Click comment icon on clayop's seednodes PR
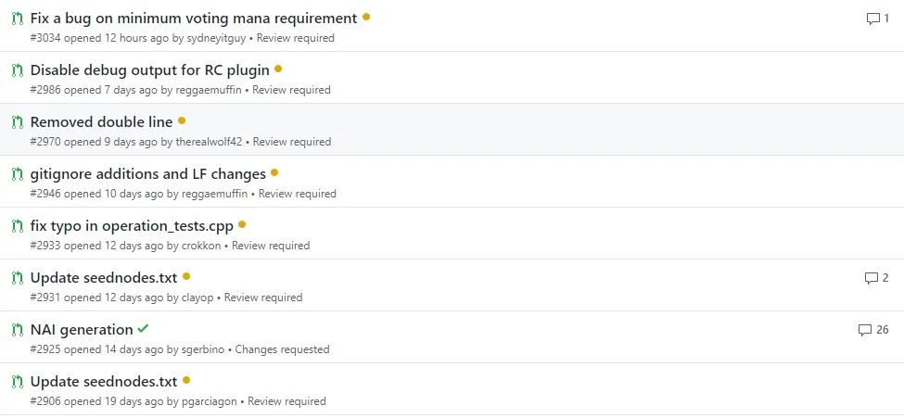904x418 pixels. coord(872,278)
